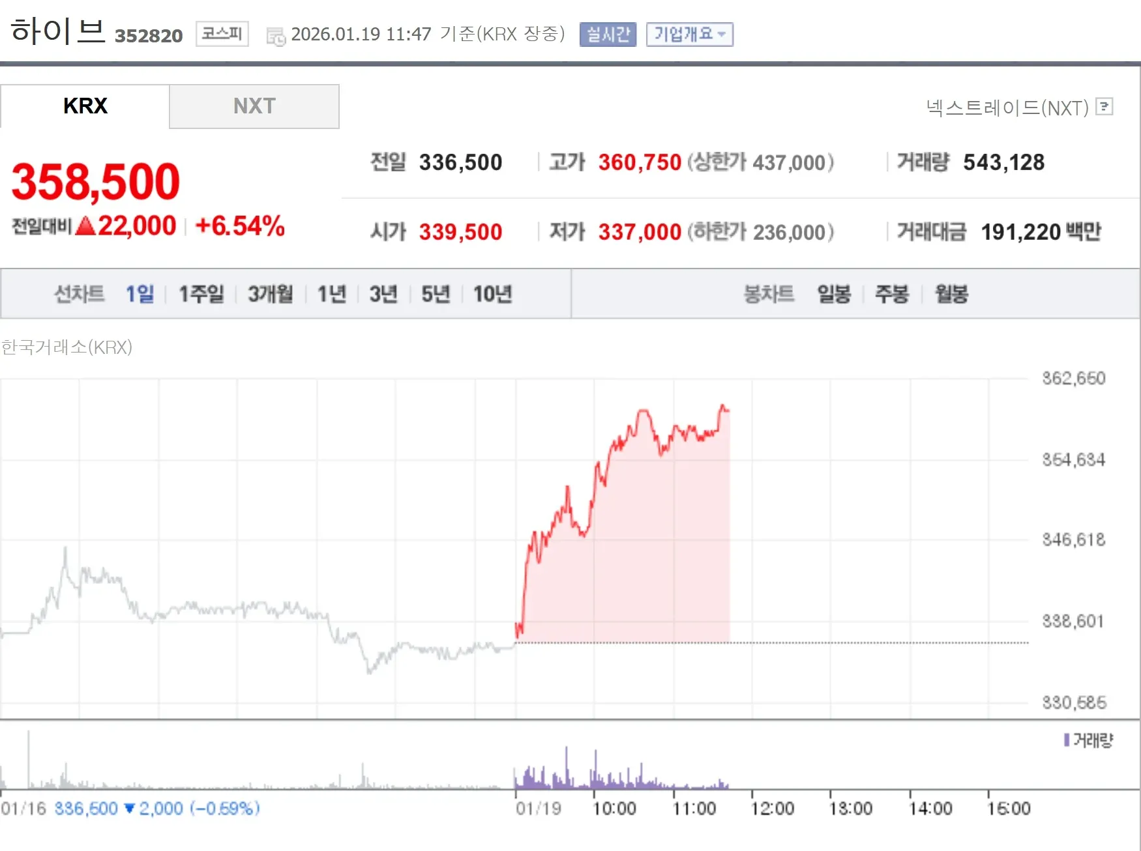
Task: Click the 넥스트레이드(NXT) link
Action: click(1009, 107)
